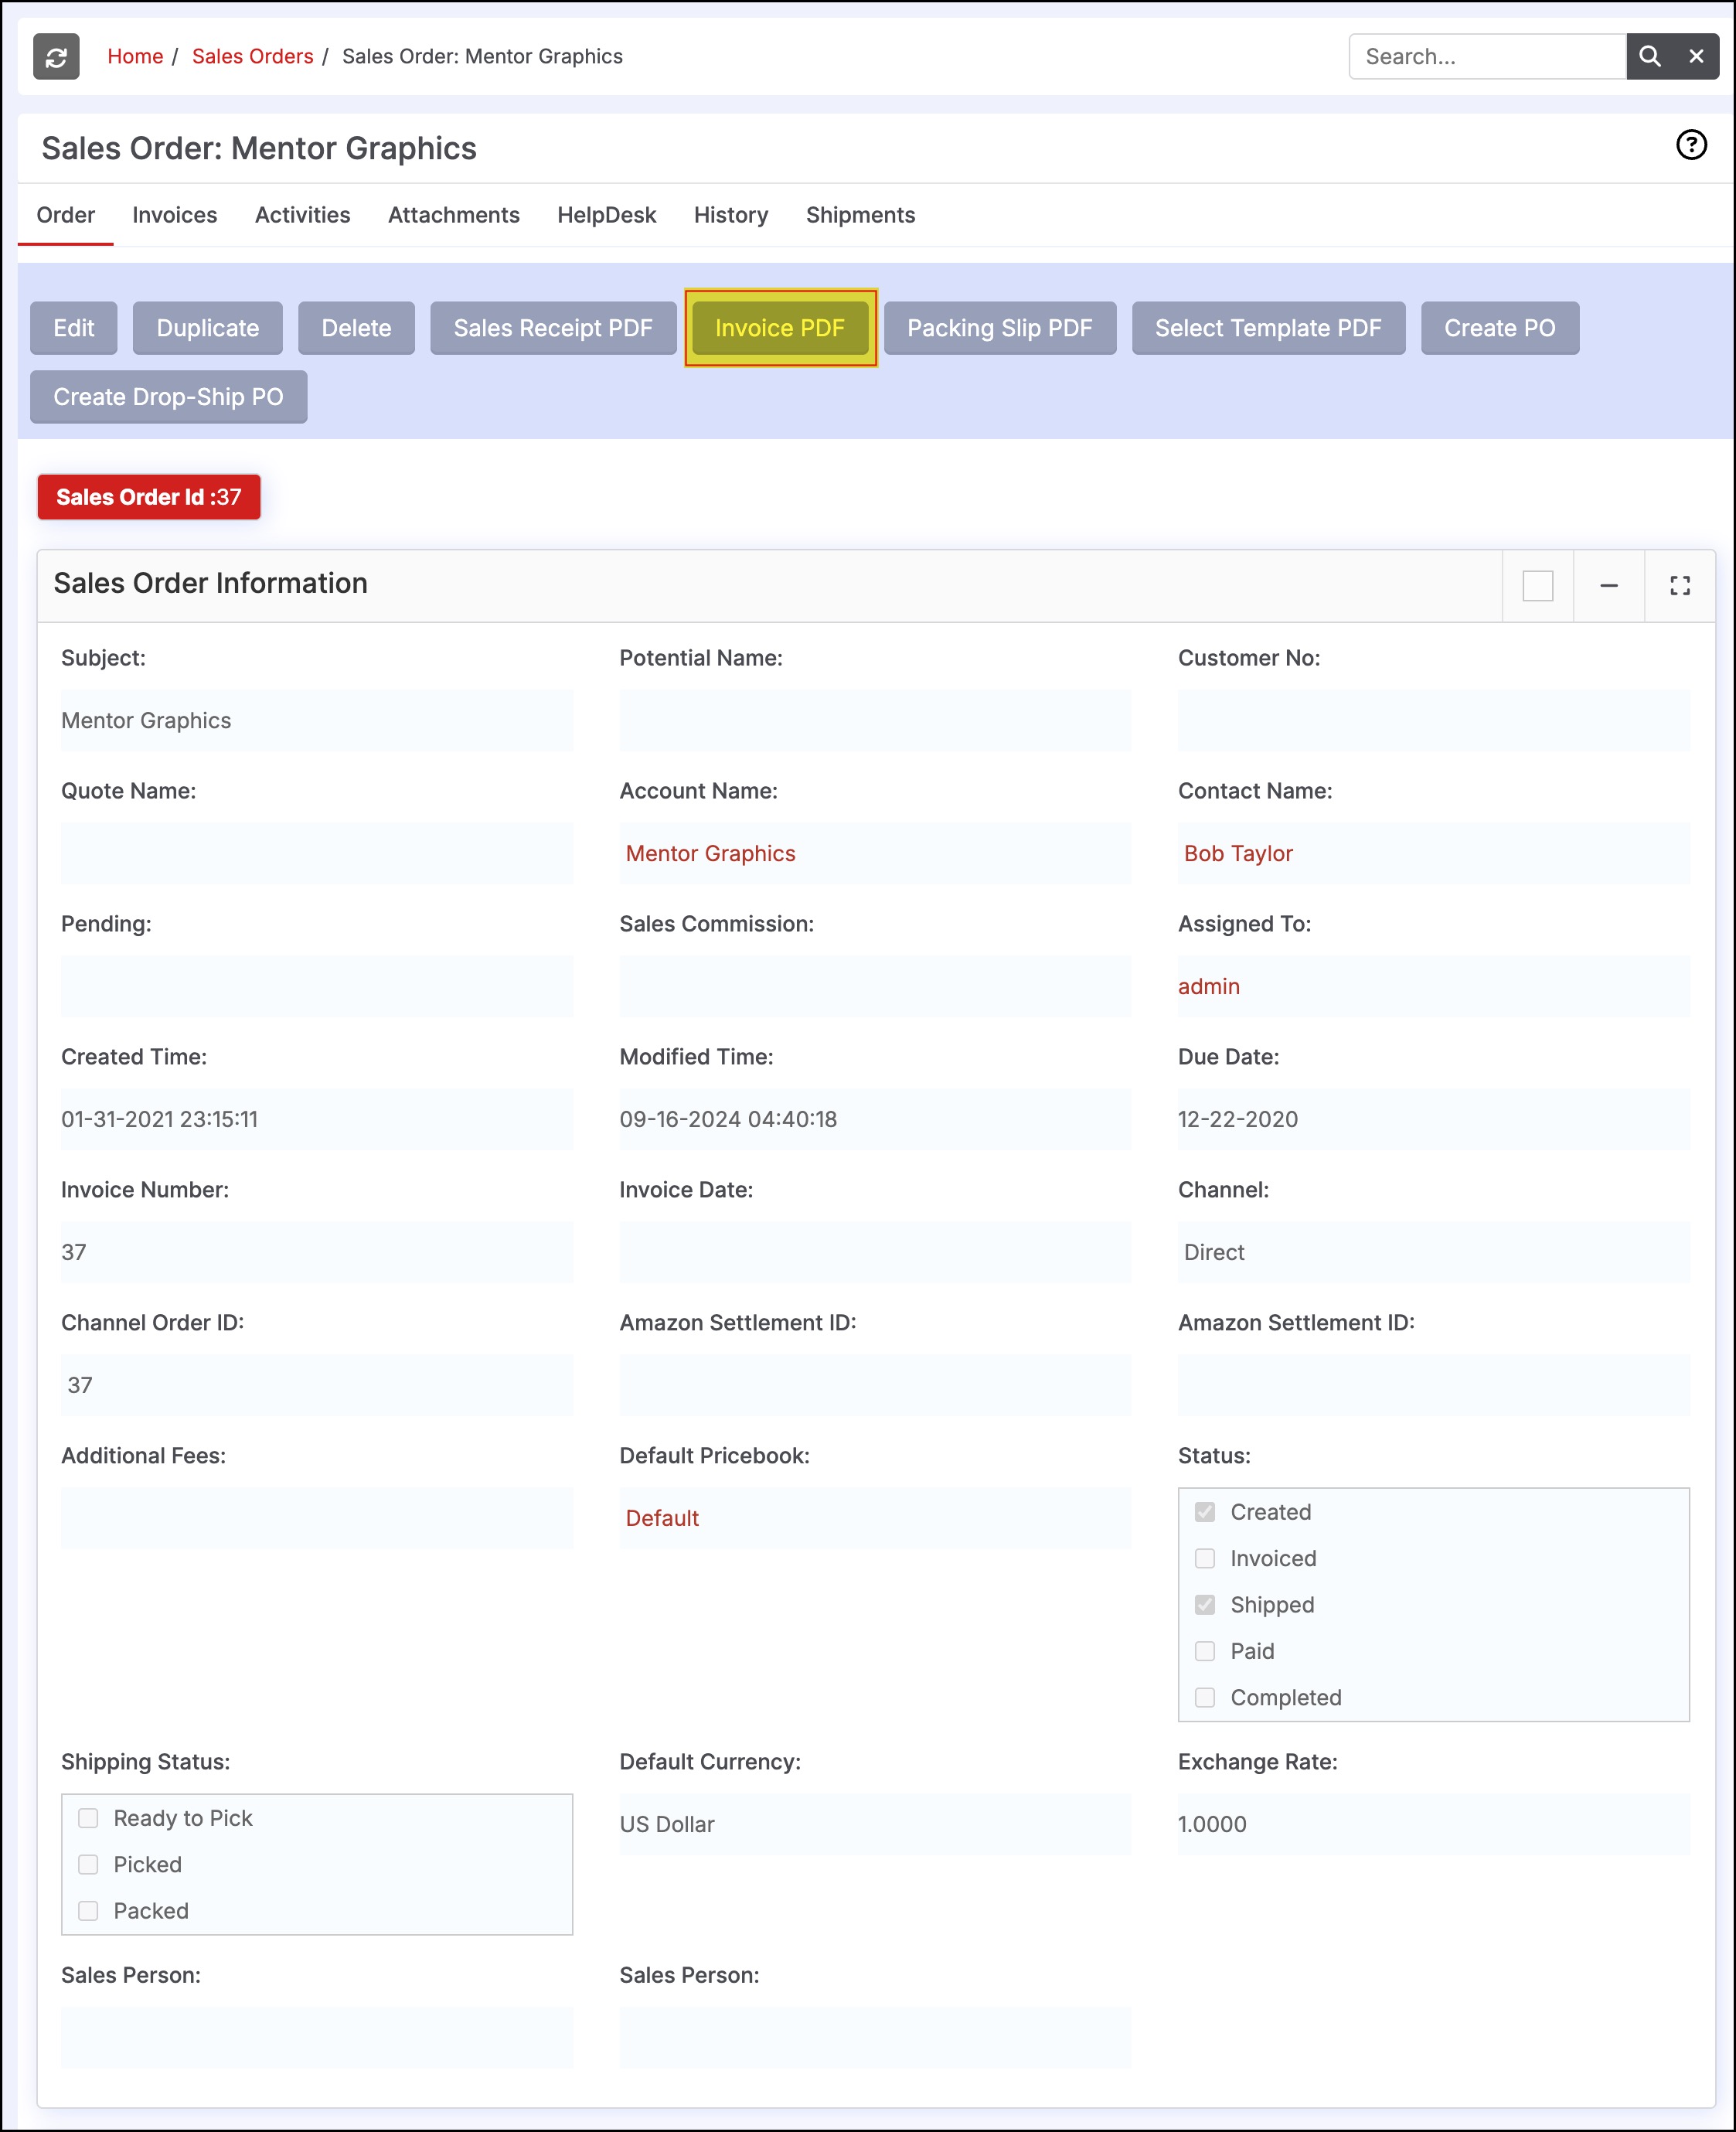Click the Subject value Mentor Graphics
This screenshot has height=2132, width=1736.
pyautogui.click(x=146, y=721)
